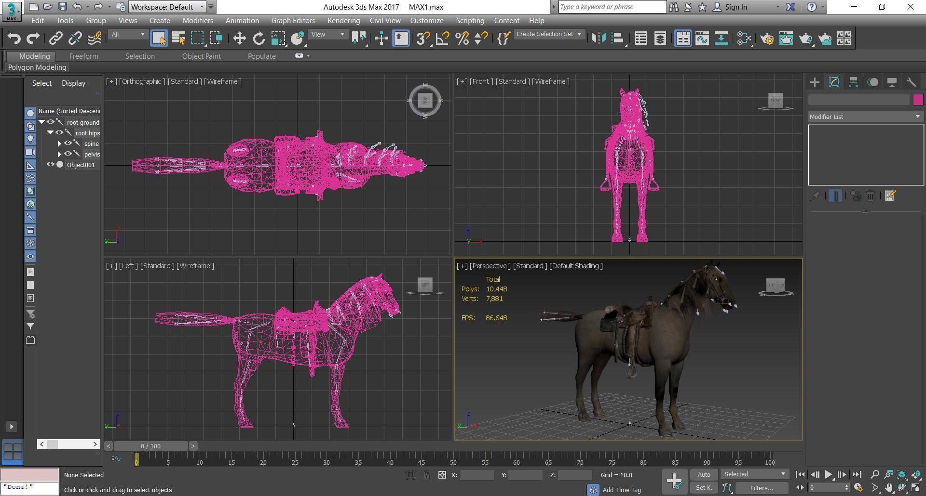
Task: Toggle Layer Explorer icon
Action: 660,38
